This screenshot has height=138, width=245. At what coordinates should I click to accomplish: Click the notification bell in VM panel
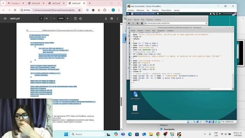(211, 14)
